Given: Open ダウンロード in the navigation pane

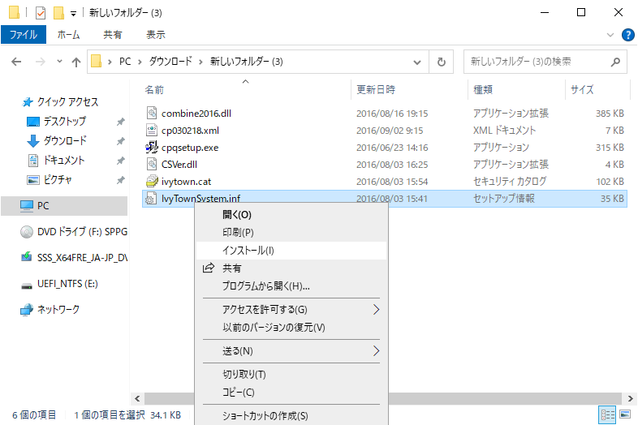Looking at the screenshot, I should [x=64, y=140].
